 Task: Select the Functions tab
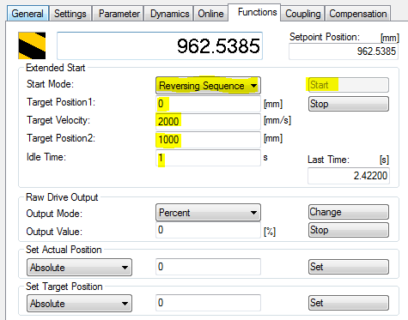click(255, 12)
